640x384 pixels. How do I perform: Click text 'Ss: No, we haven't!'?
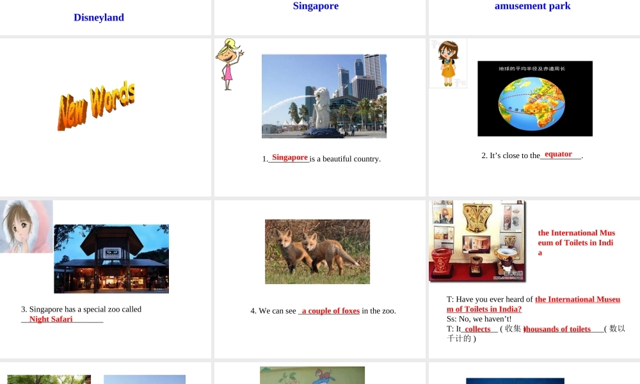click(479, 319)
